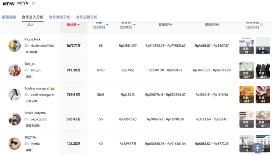Switch to 合作商品分析 tab
Image resolution: width=272 pixels, height=155 pixels.
point(60,17)
